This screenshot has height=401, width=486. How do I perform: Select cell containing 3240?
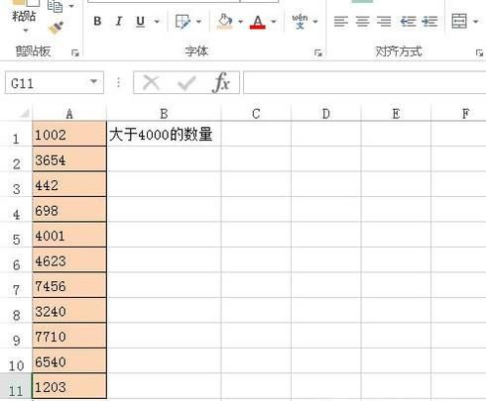(69, 310)
